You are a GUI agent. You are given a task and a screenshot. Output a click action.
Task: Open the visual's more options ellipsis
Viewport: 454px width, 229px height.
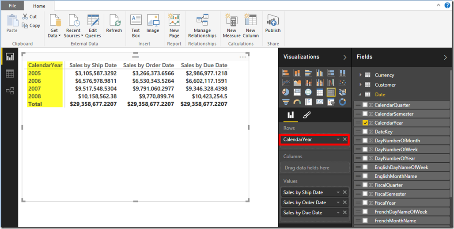242,57
